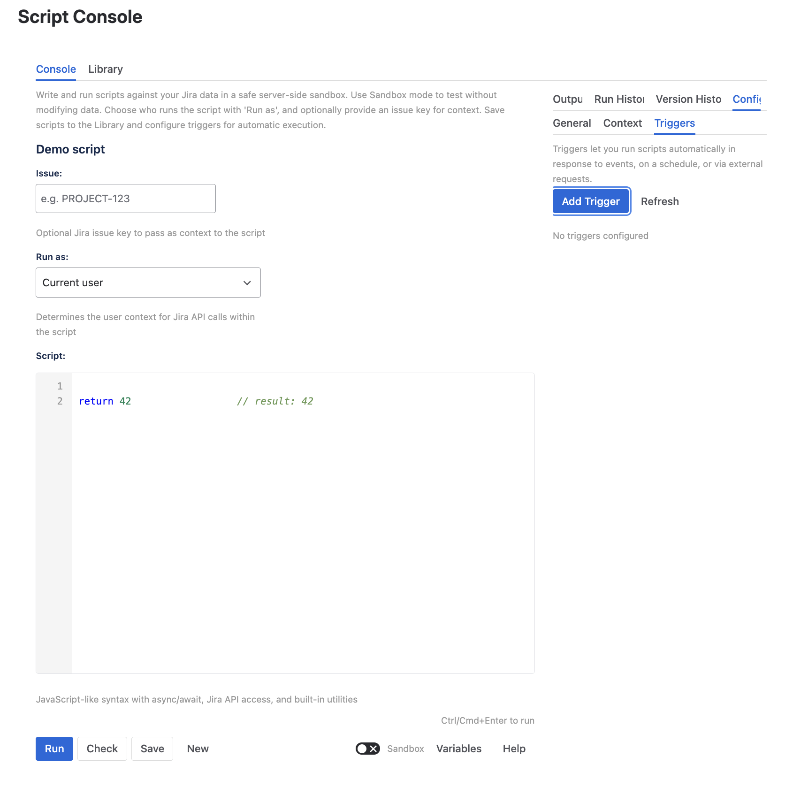The height and width of the screenshot is (795, 808).
Task: Run the script
Action: pyautogui.click(x=54, y=749)
